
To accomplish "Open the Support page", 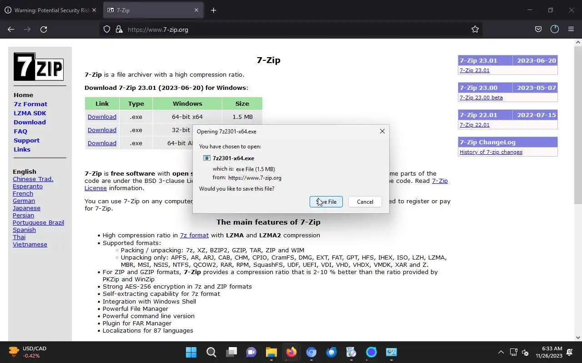I will pos(26,140).
